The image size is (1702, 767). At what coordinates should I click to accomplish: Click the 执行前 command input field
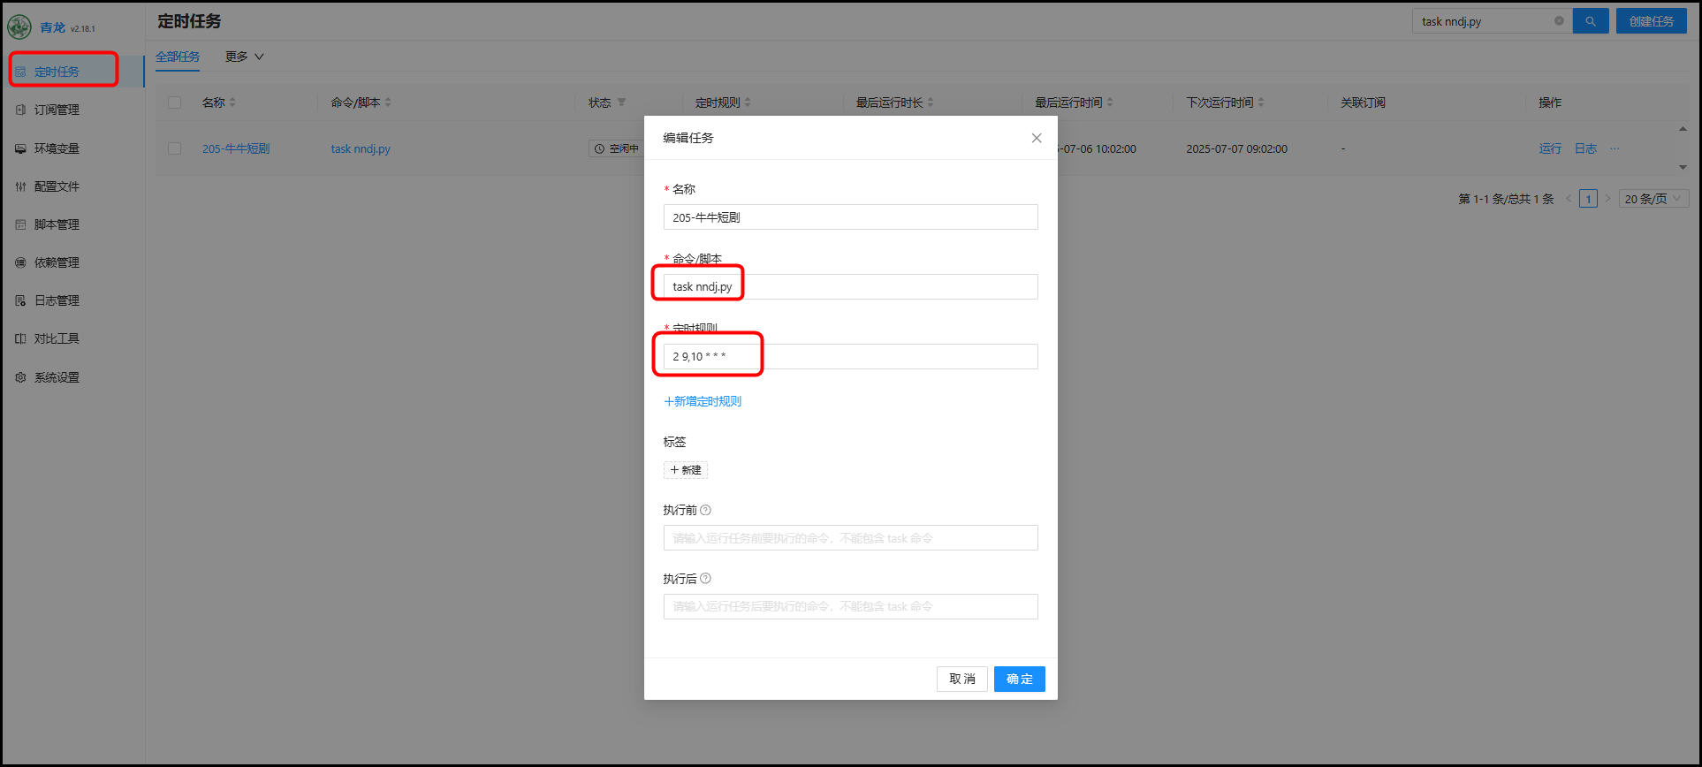[850, 538]
